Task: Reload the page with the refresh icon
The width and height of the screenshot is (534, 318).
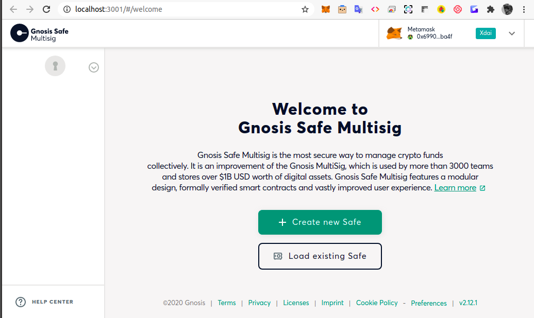Action: (x=46, y=9)
